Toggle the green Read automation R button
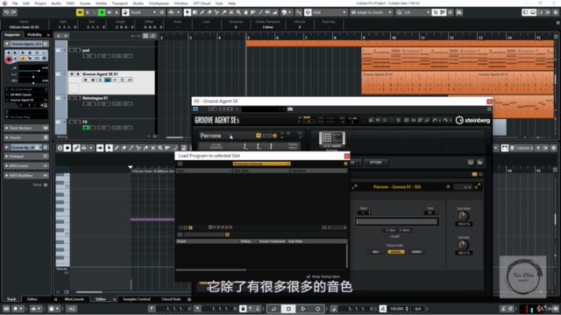This screenshot has width=561, height=315. [102, 12]
